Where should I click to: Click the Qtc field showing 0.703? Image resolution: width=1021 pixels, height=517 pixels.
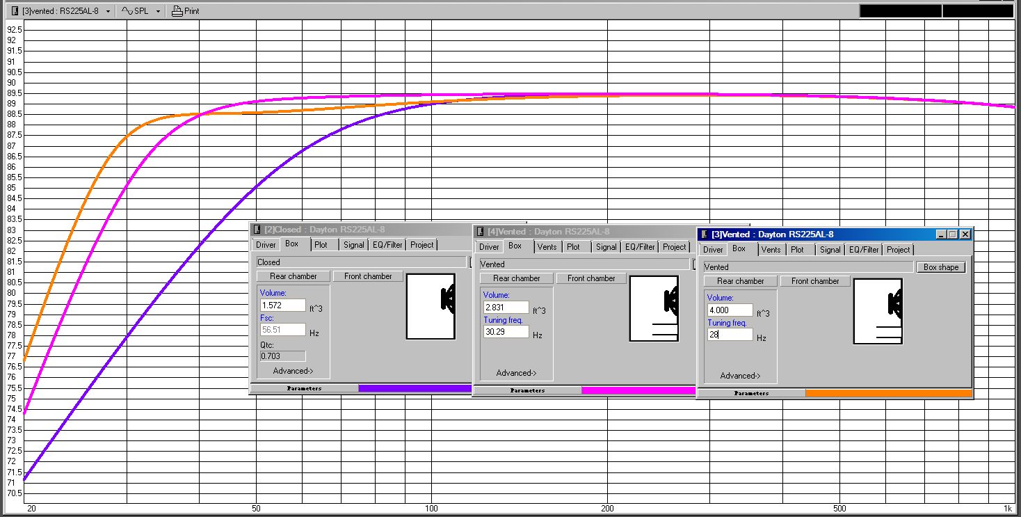click(282, 356)
